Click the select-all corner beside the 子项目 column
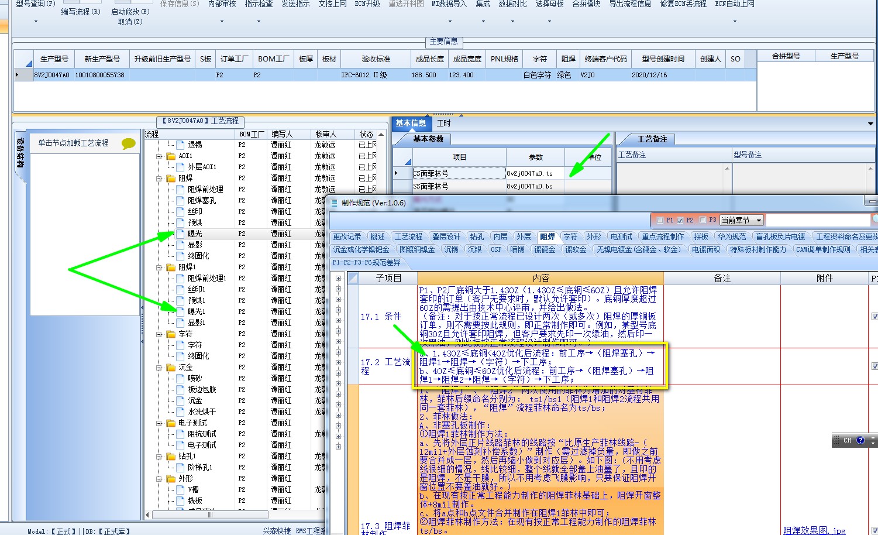Image resolution: width=878 pixels, height=535 pixels. pos(353,278)
